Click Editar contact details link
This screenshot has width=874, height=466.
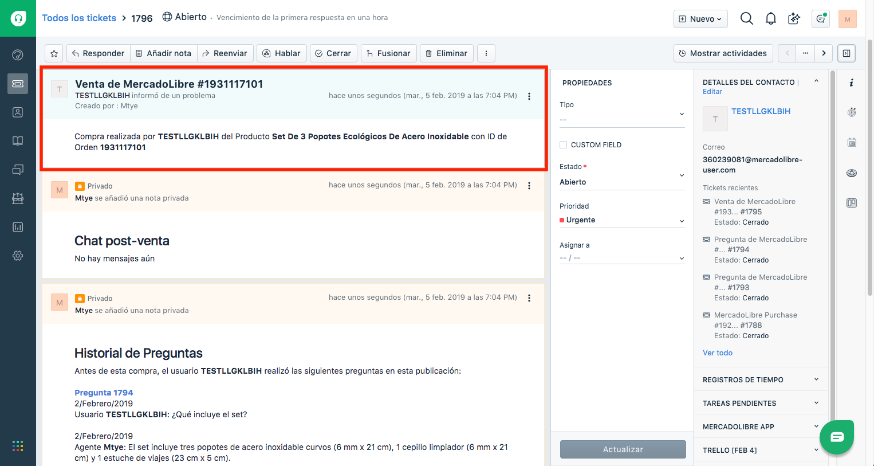tap(712, 92)
